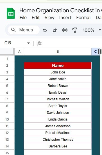
Task: Select the David Johnson cell
Action: point(58,112)
